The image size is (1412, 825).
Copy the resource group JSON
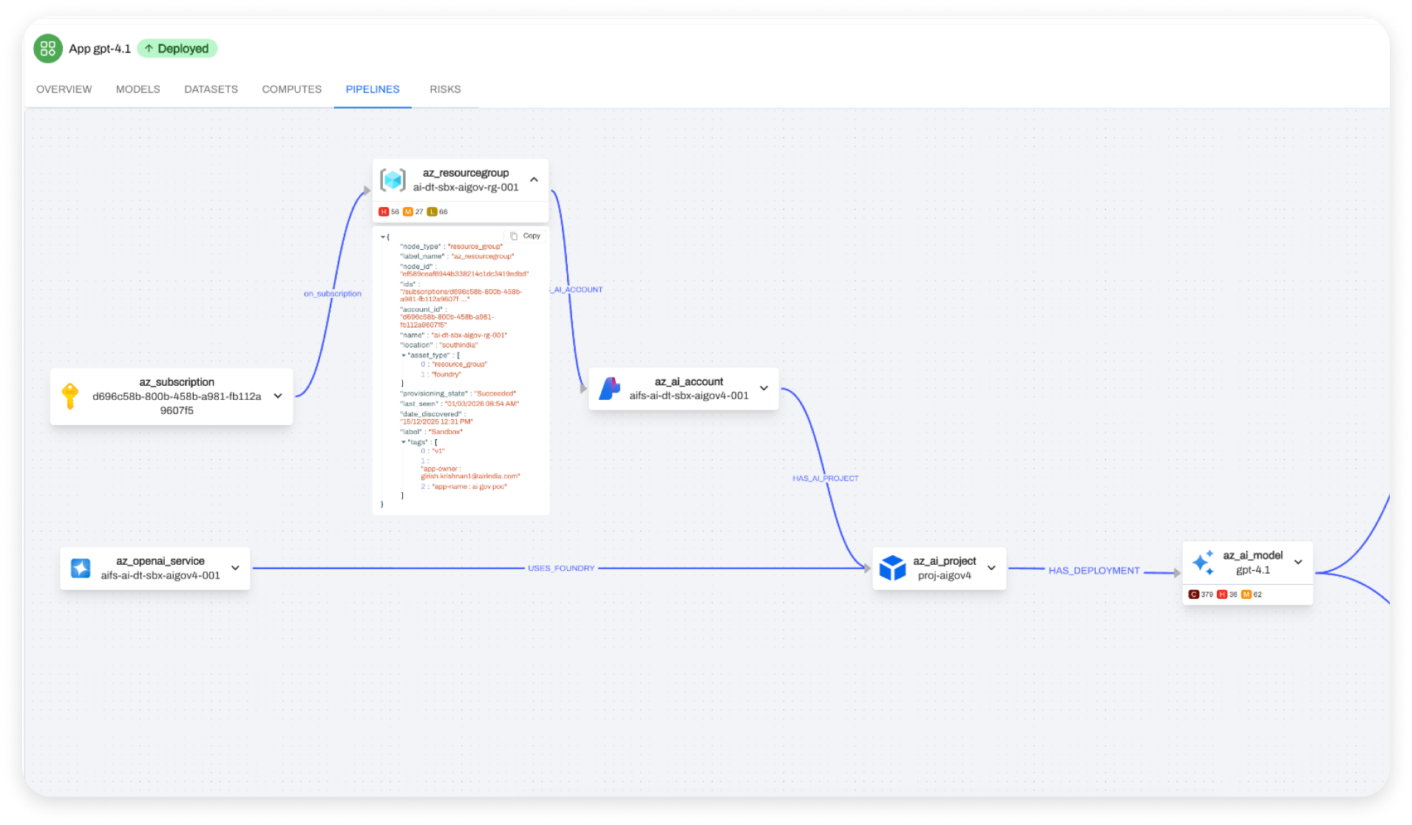pos(526,237)
